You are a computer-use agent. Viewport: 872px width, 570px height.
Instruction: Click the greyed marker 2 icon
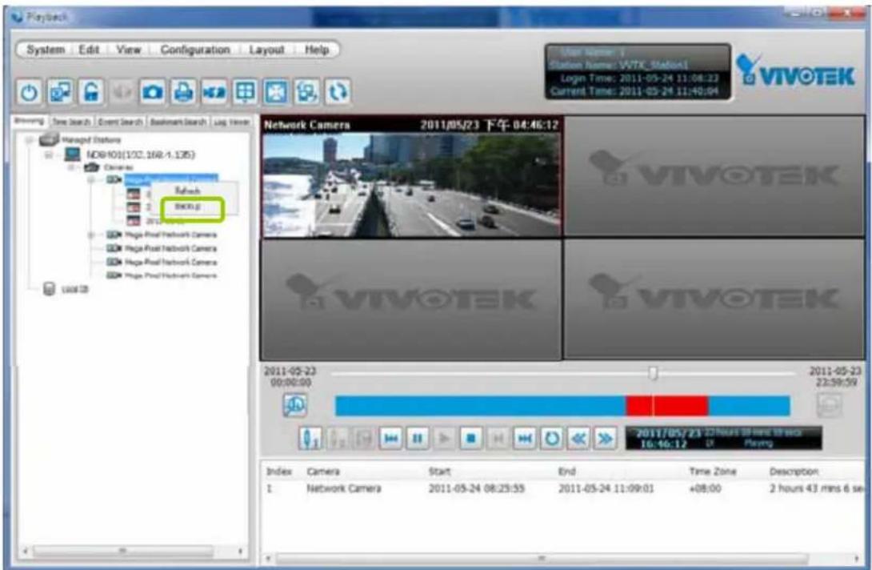point(337,439)
